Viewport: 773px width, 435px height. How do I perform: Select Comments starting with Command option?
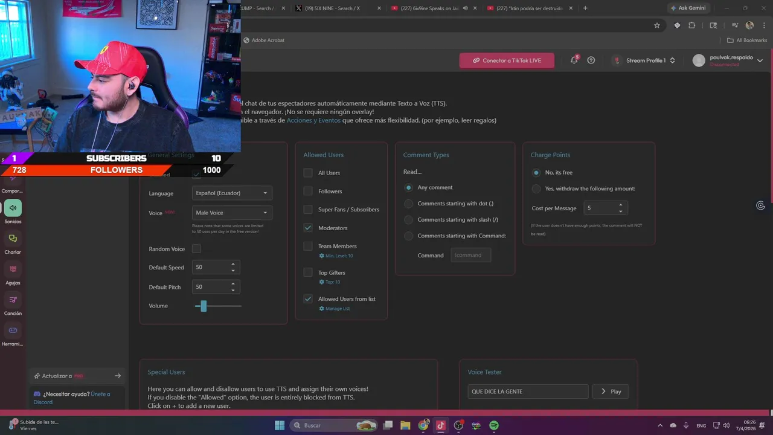tap(409, 236)
